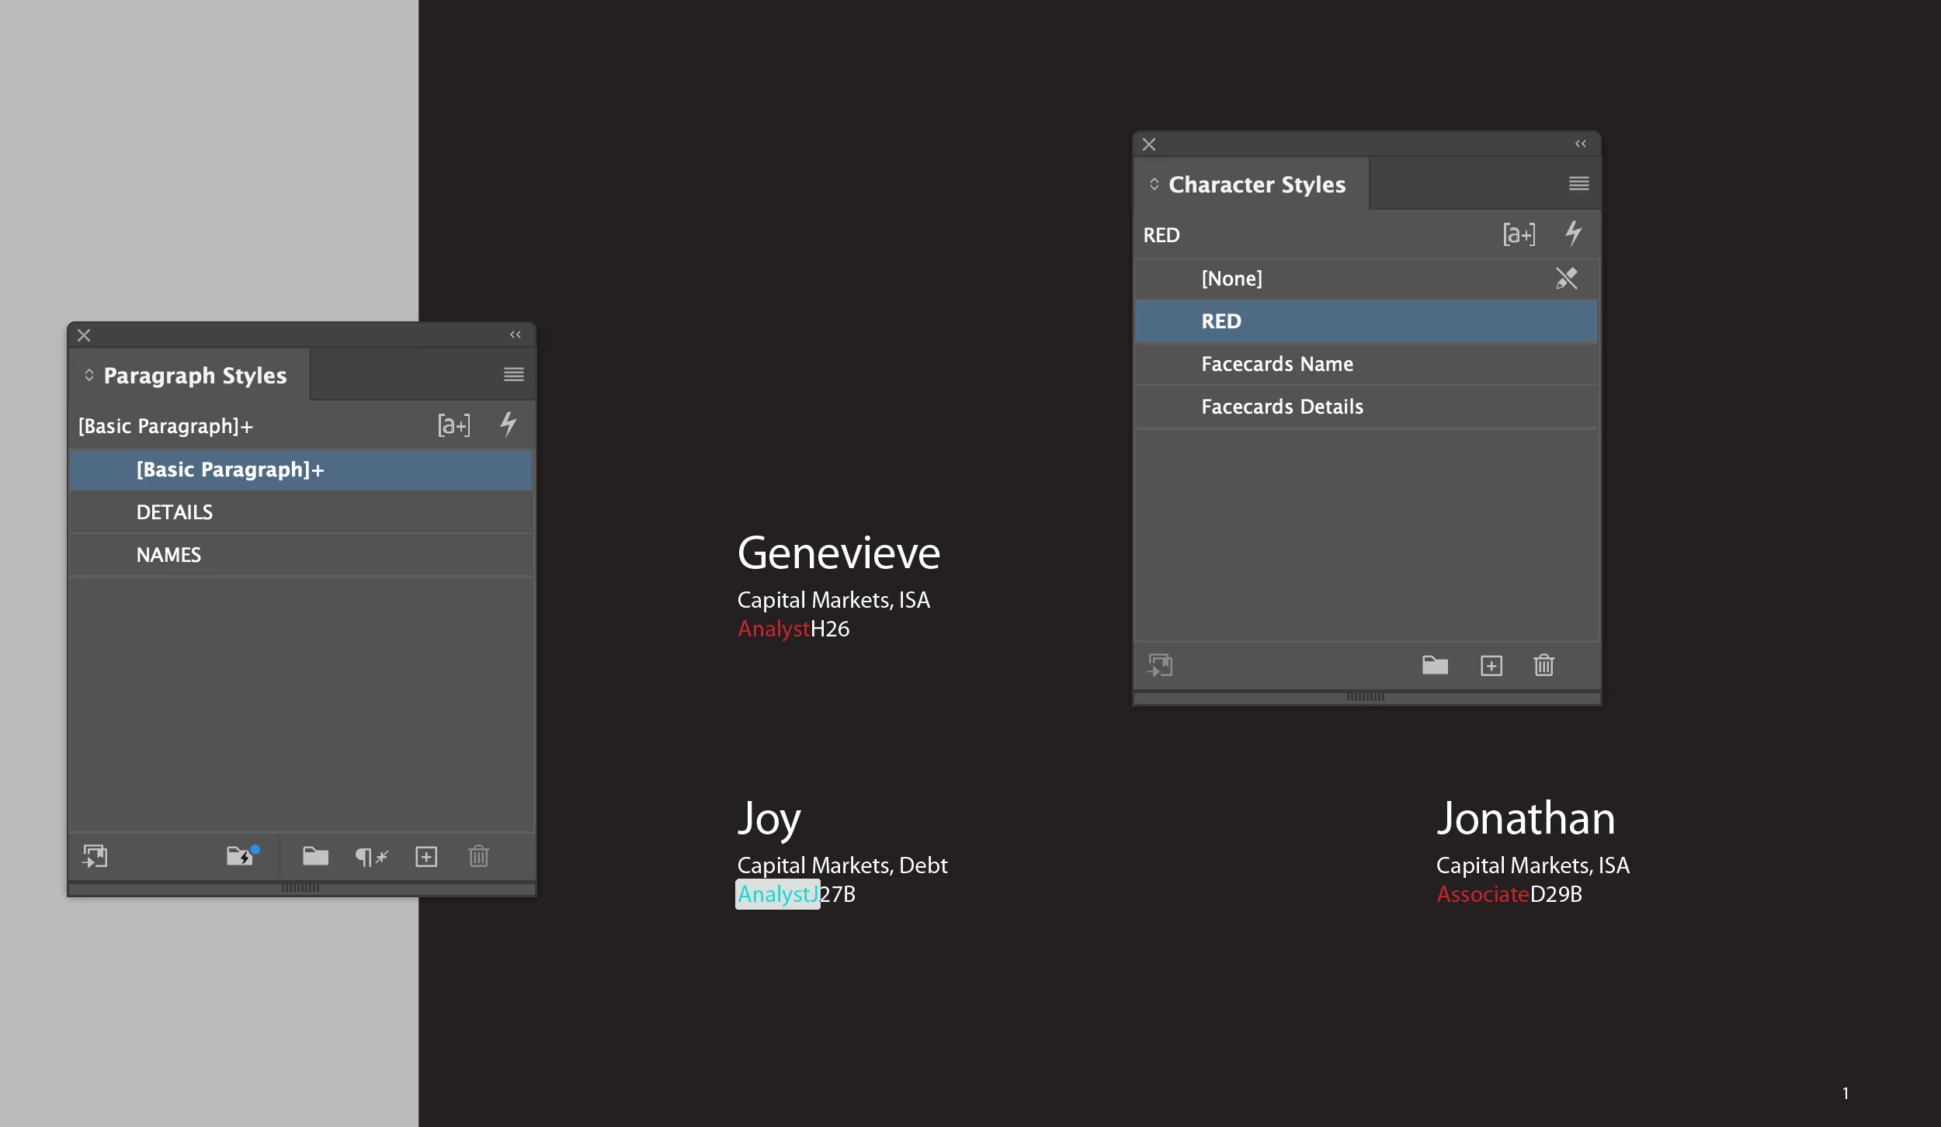The image size is (1941, 1127).
Task: Click Quick Apply lightning in Character Styles
Action: (1573, 234)
